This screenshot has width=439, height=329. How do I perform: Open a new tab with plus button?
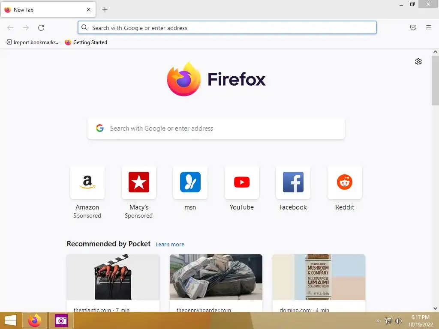coord(105,10)
